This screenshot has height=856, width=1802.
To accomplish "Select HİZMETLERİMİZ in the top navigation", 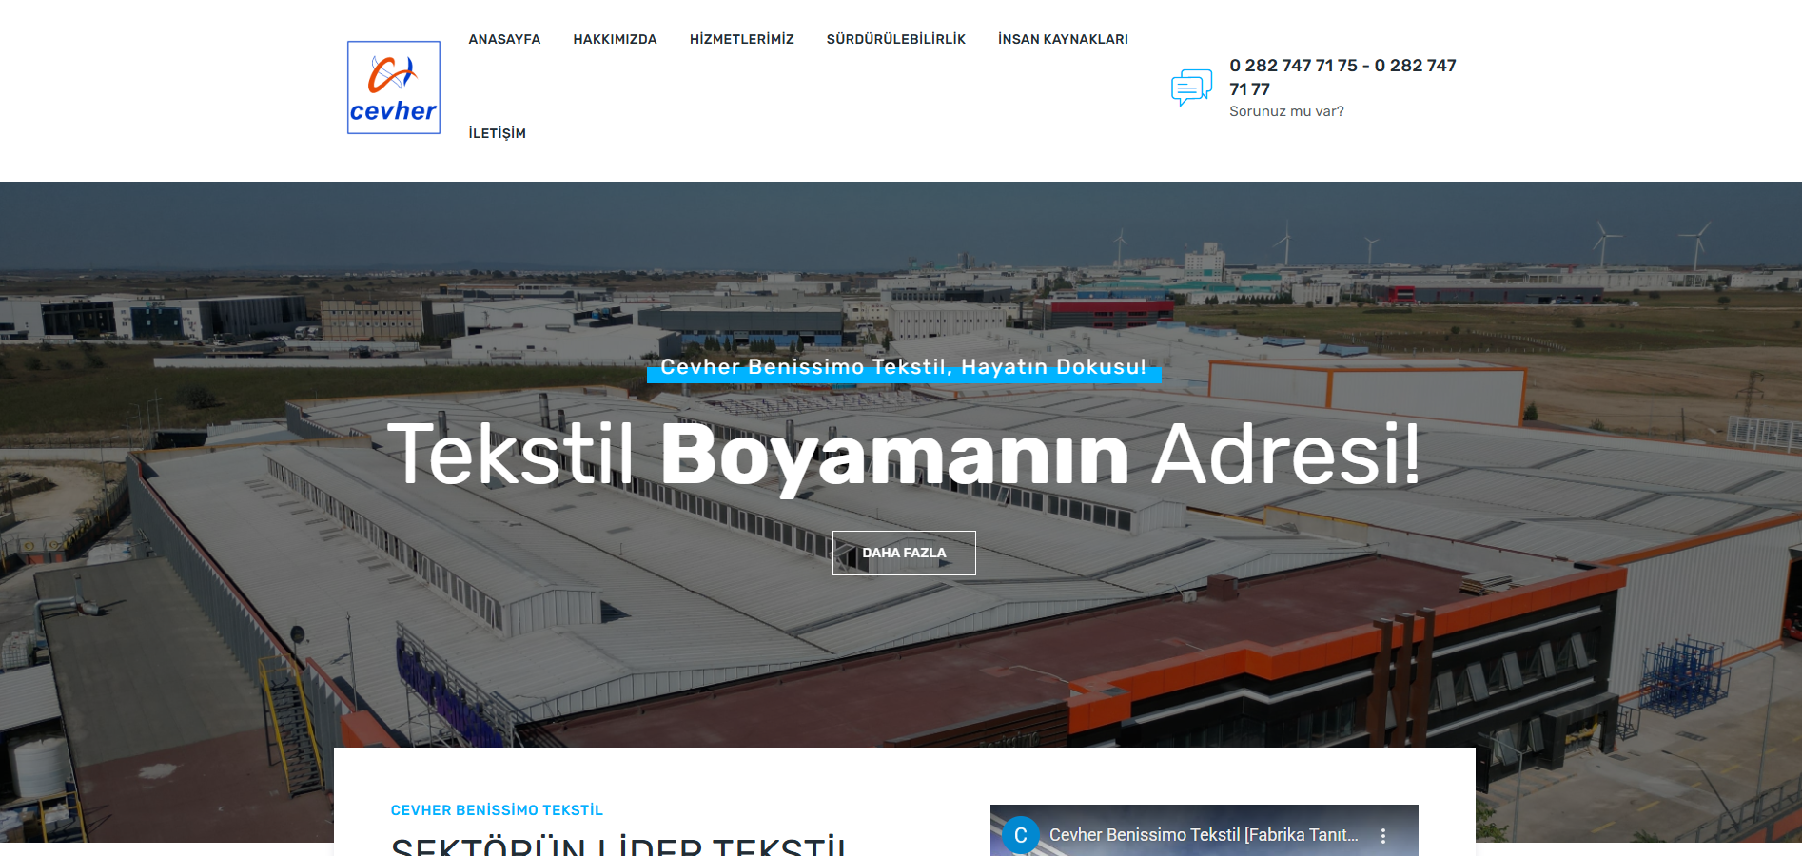I will pos(741,39).
